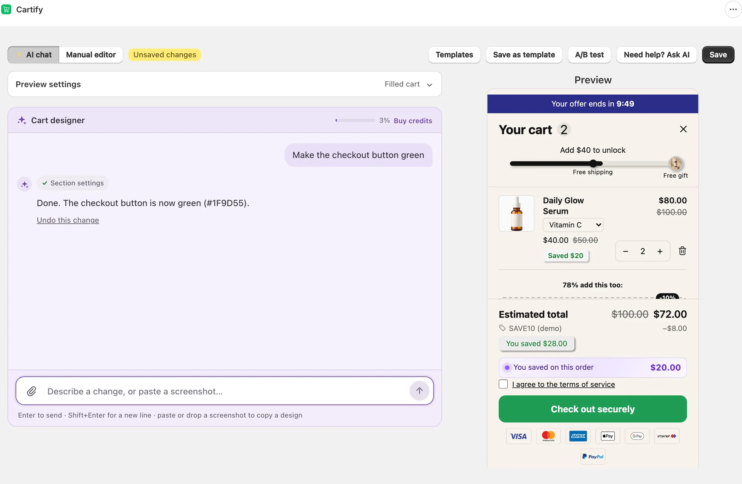Open the three-dots more options menu
This screenshot has width=742, height=484.
click(733, 9)
